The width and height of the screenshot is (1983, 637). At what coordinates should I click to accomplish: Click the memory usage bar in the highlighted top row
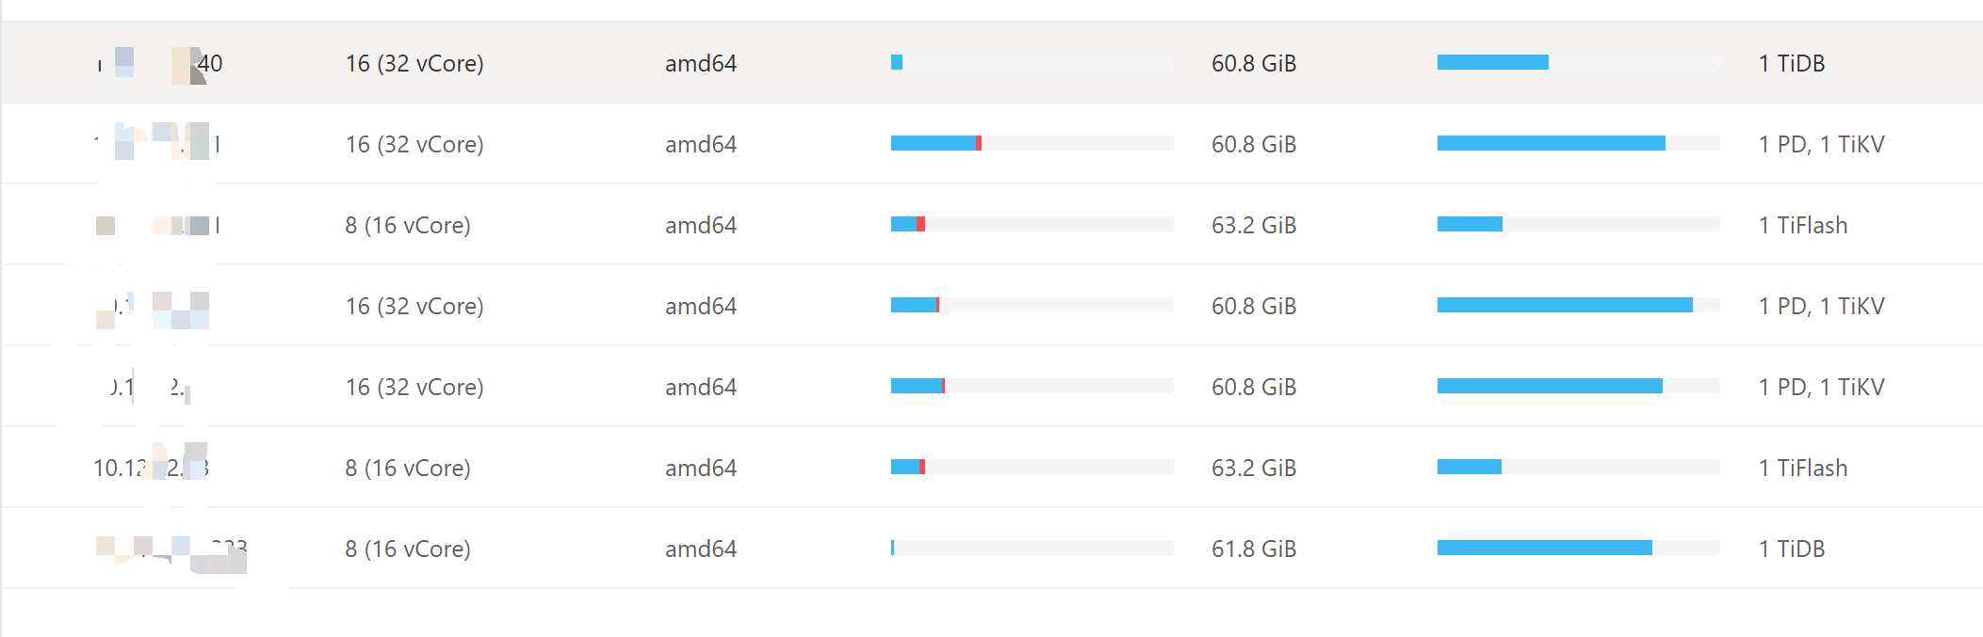tap(1578, 62)
